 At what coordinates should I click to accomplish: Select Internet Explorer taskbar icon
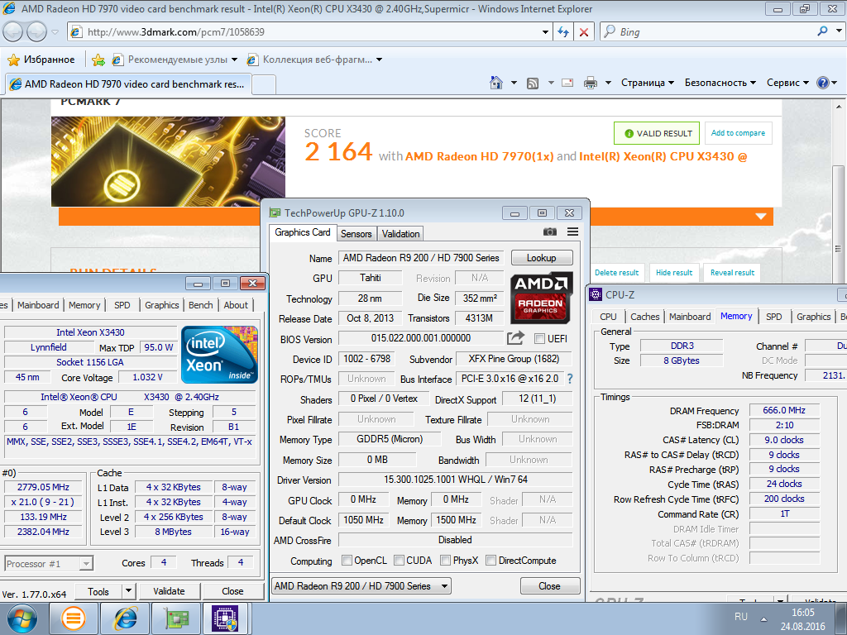coord(125,618)
